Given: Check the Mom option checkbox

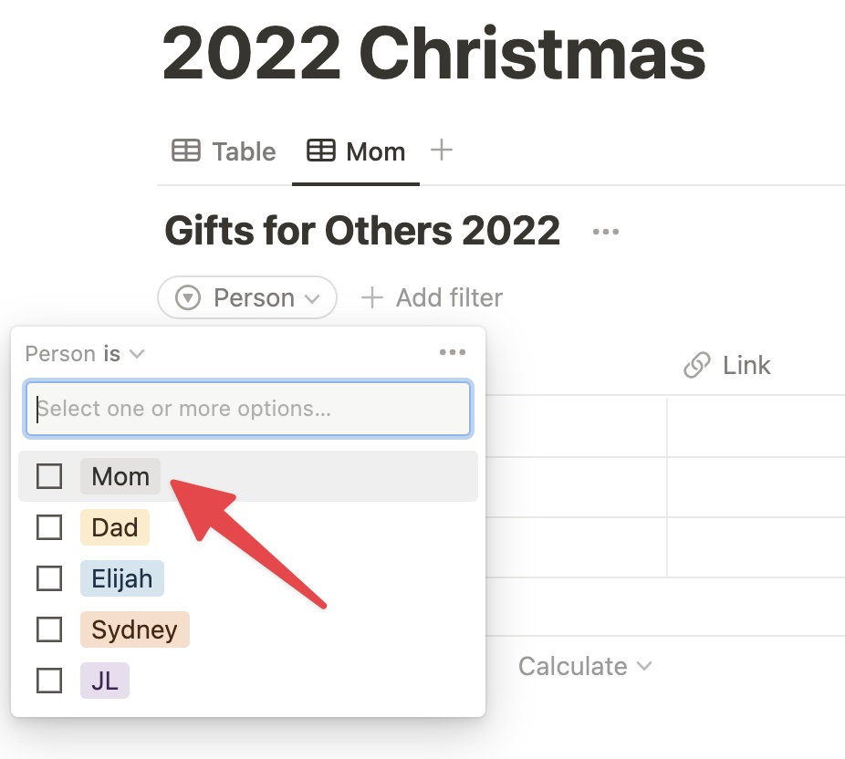Looking at the screenshot, I should [x=49, y=476].
